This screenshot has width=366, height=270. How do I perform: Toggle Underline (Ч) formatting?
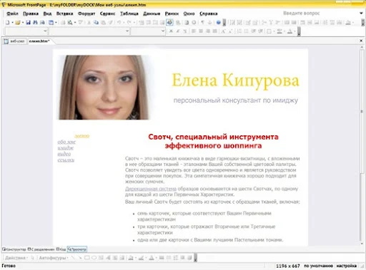[x=185, y=31]
